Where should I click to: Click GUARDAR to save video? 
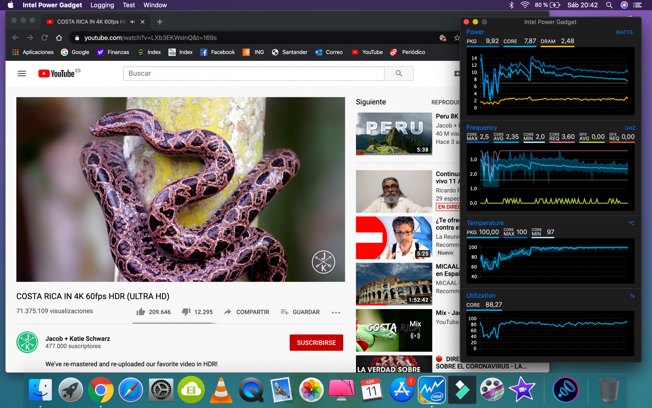click(x=300, y=312)
